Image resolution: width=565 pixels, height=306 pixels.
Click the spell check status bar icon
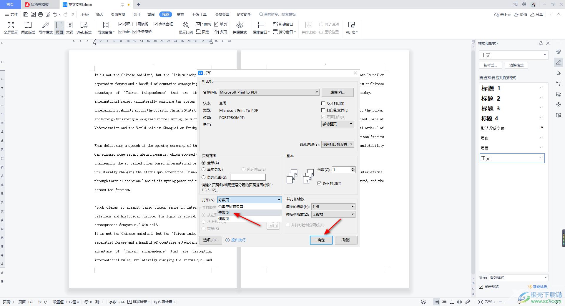tap(129, 302)
